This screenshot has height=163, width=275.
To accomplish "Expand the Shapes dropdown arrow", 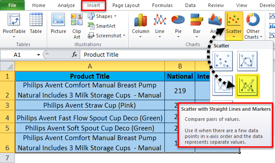I will 115,16.
